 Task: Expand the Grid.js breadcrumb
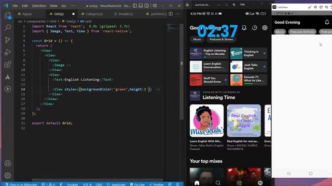tap(68, 21)
